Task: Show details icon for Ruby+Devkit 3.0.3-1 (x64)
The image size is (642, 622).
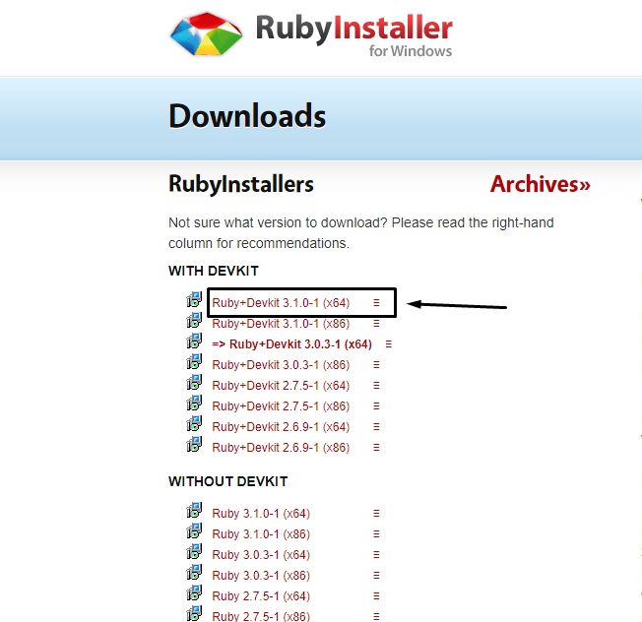Action: 389,344
